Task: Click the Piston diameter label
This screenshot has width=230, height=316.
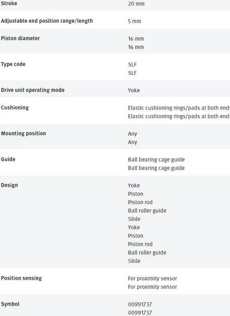Action: coord(20,38)
